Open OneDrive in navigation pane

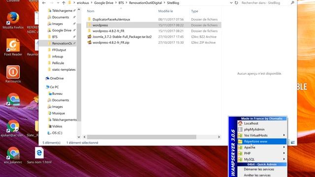[x=57, y=78]
